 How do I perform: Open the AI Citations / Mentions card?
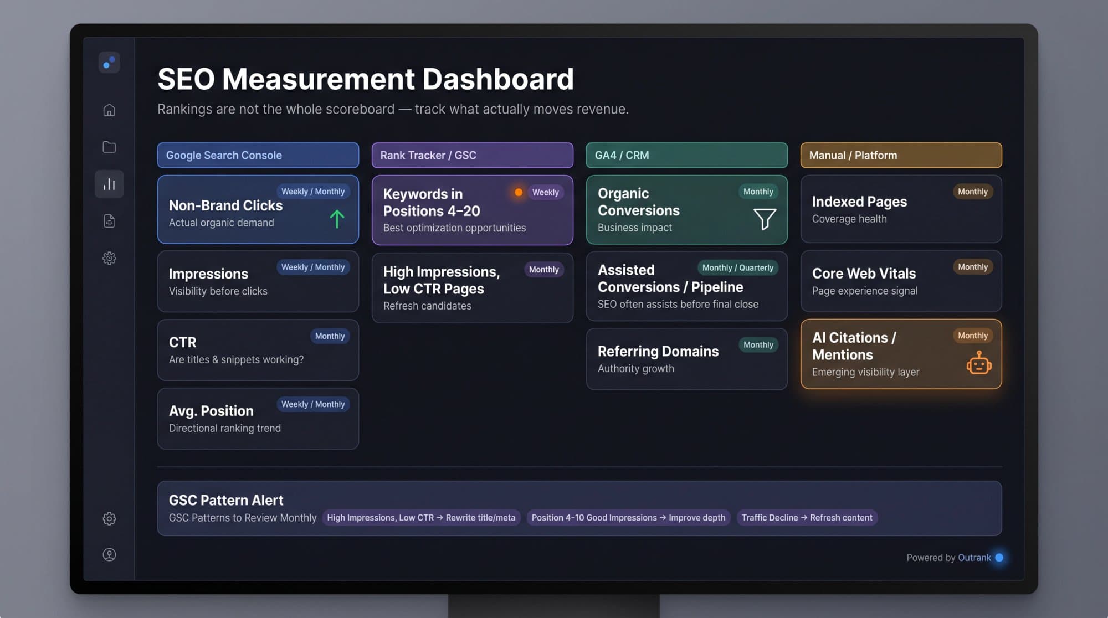tap(901, 354)
